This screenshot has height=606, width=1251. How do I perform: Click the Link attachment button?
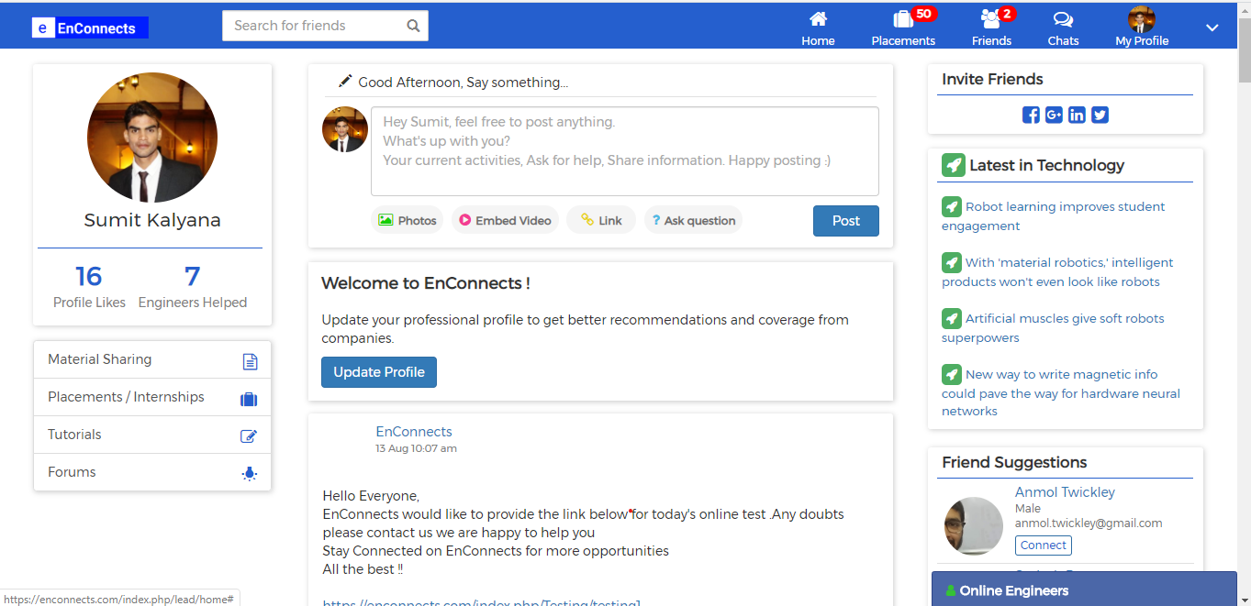pos(601,220)
